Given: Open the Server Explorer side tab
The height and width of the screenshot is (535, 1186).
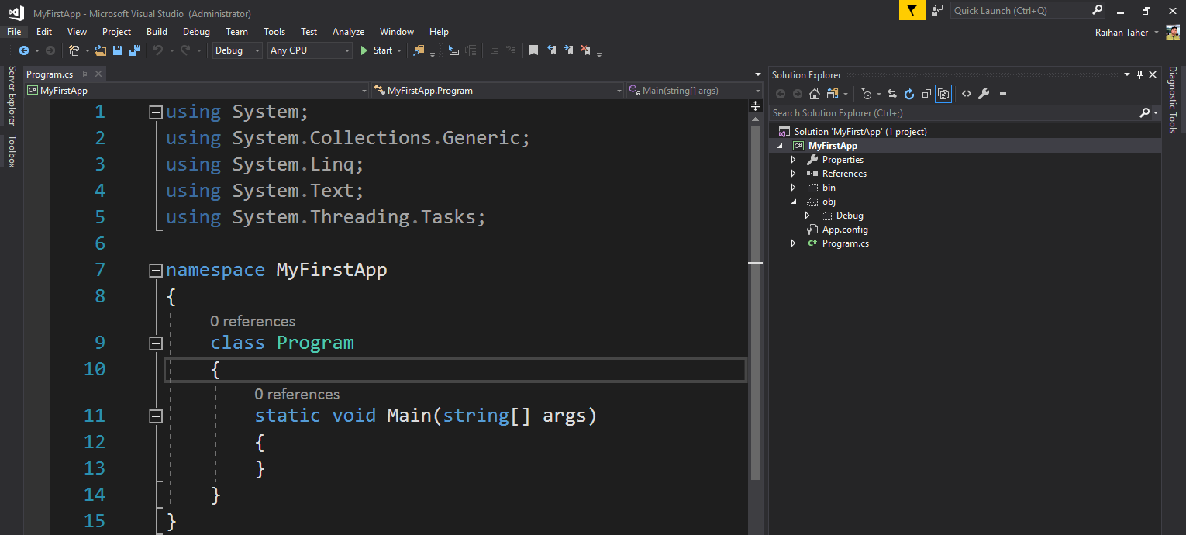Looking at the screenshot, I should click(x=12, y=96).
